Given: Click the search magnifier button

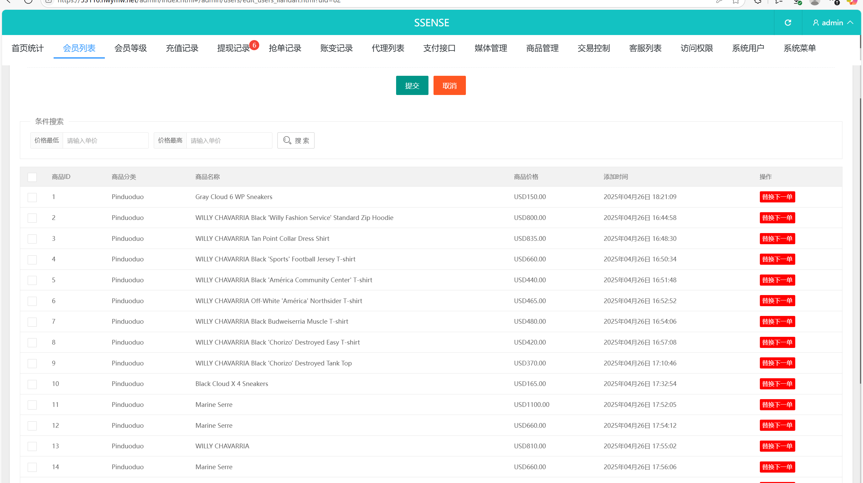Looking at the screenshot, I should [x=296, y=140].
